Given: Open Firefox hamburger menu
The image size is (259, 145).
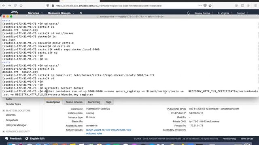Looking at the screenshot, I should [x=255, y=6].
